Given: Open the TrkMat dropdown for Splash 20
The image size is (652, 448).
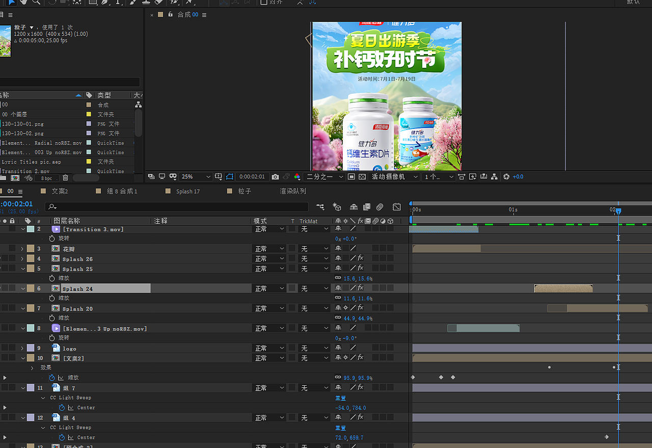Looking at the screenshot, I should [x=314, y=308].
